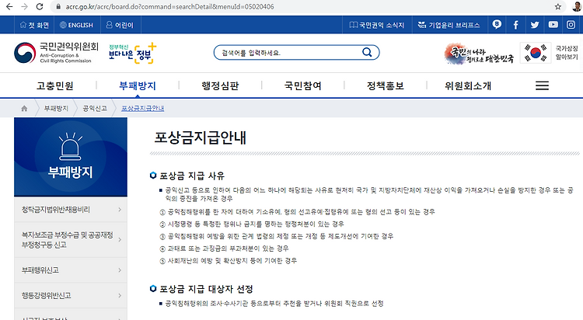
Task: Click the 국민권익위원회 logo
Action: click(56, 53)
